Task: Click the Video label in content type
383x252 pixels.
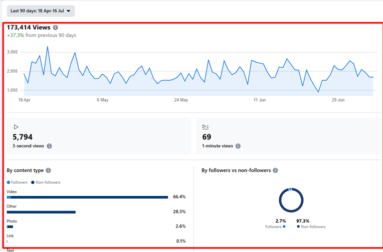Action: (11, 192)
